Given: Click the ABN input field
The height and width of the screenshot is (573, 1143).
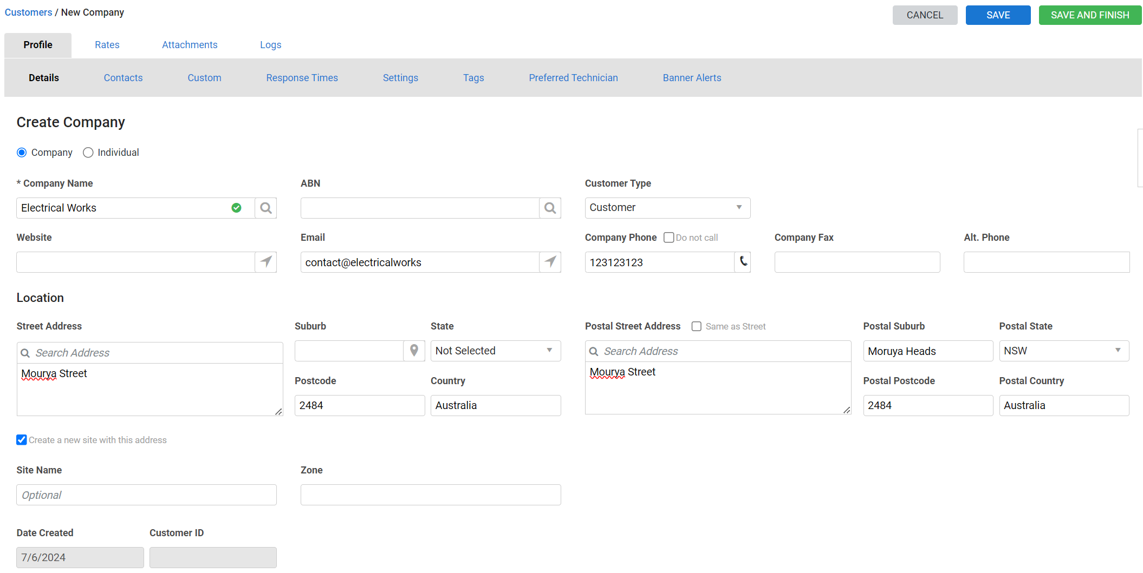Looking at the screenshot, I should [x=420, y=208].
